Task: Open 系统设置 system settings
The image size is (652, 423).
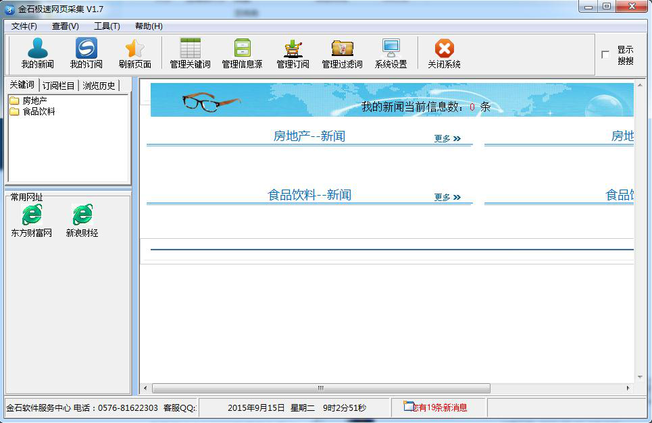Action: (x=391, y=53)
